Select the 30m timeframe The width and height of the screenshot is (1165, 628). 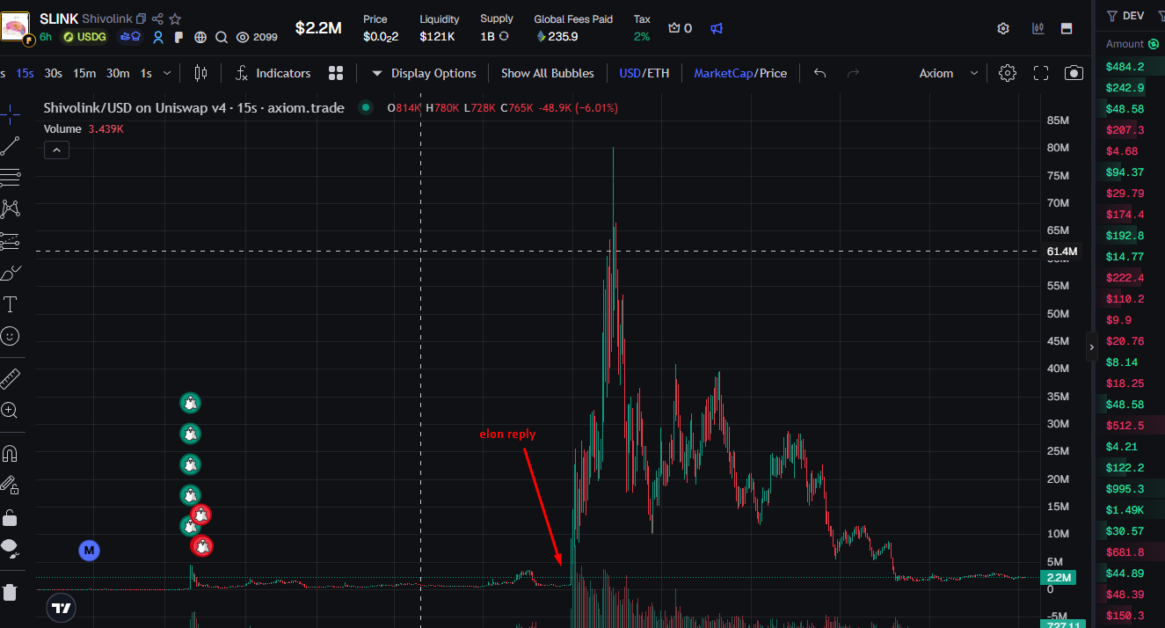118,73
